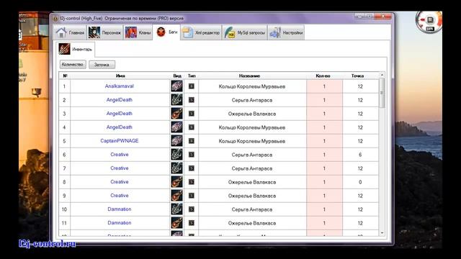Click the table vertical scrollbar thumb
Image resolution: width=461 pixels, height=259 pixels.
(382, 93)
